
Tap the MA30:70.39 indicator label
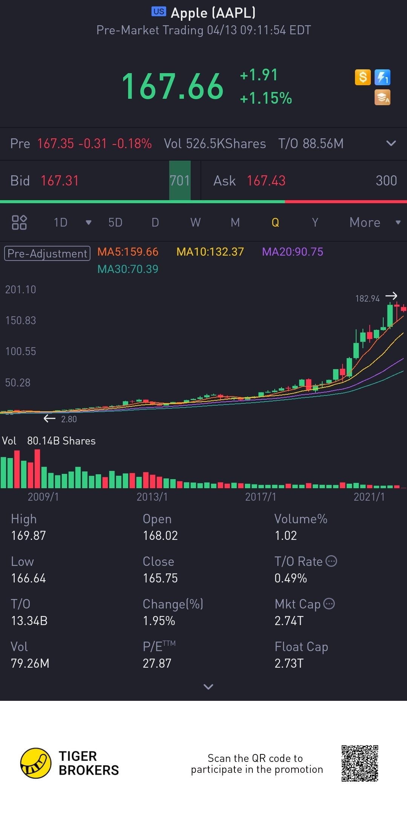(x=128, y=269)
